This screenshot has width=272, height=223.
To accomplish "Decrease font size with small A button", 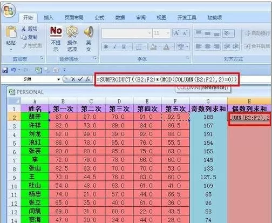I will pyautogui.click(x=185, y=33).
